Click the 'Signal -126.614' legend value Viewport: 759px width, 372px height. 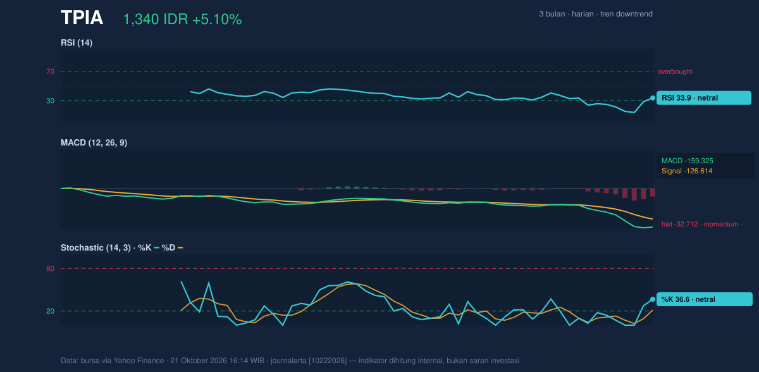coord(687,171)
